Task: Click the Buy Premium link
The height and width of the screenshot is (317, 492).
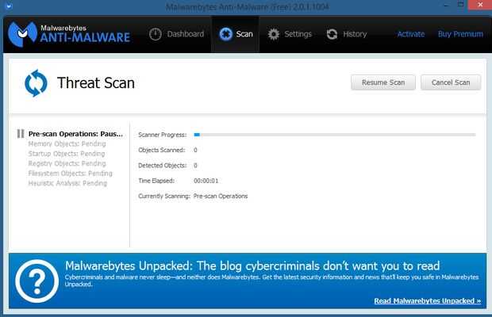Action: click(460, 34)
